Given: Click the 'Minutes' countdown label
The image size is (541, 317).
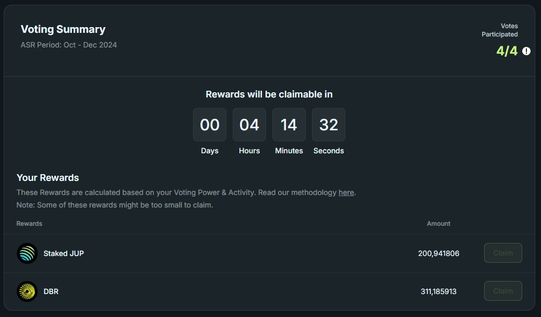Looking at the screenshot, I should 289,151.
